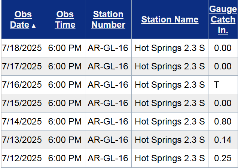
Task: Select AR-GL-16 in the 7/14/2025 row
Action: pyautogui.click(x=108, y=121)
